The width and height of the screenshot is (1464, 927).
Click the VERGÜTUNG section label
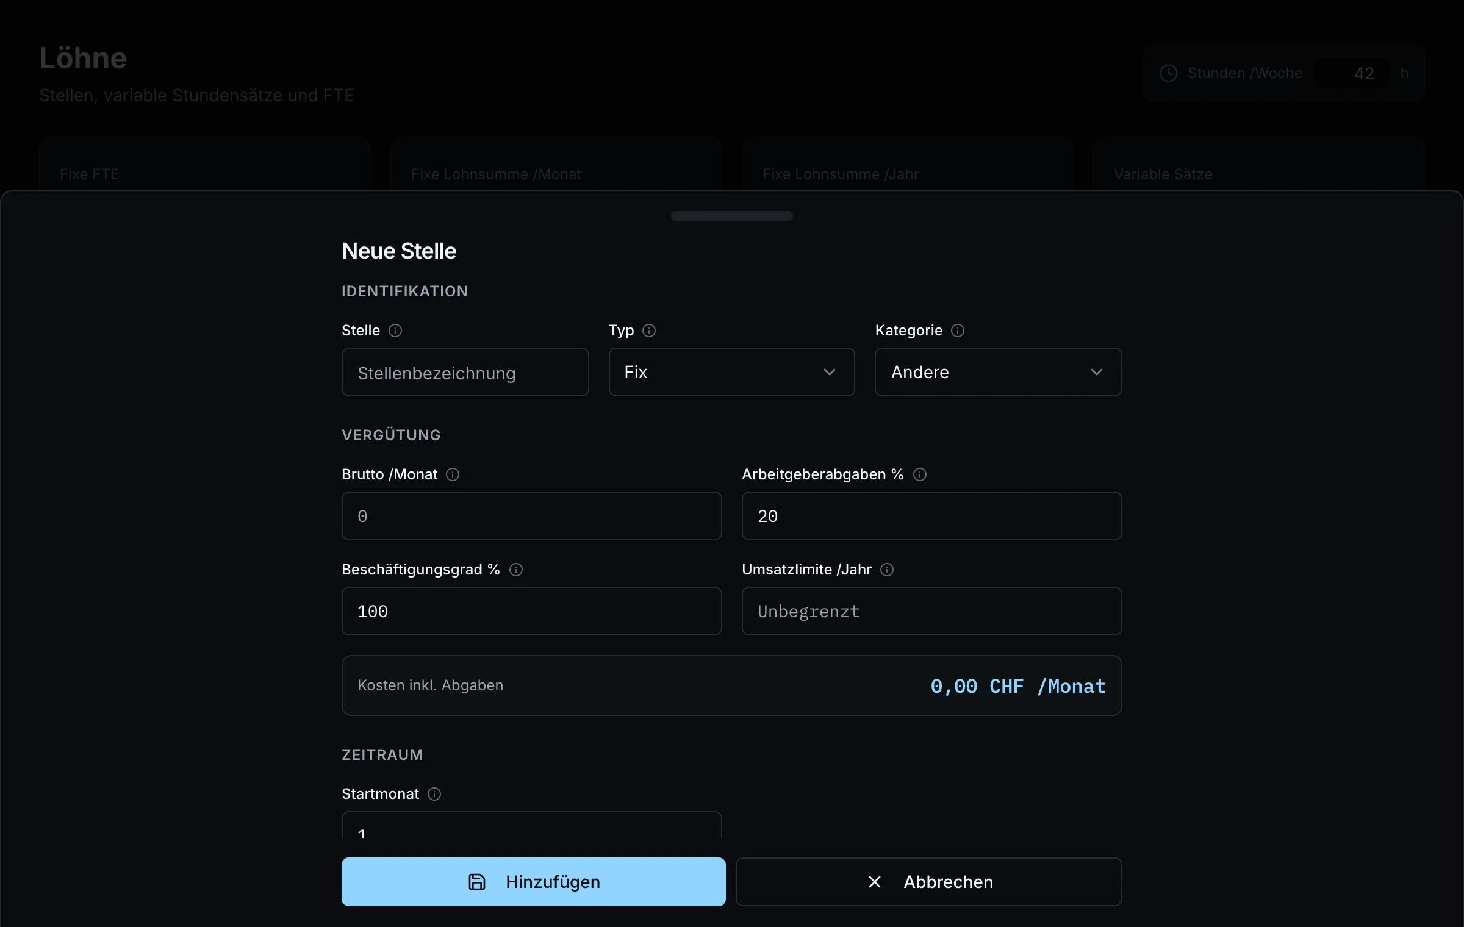(x=391, y=435)
